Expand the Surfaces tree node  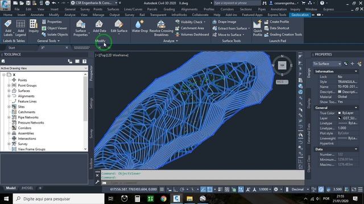click(9, 91)
